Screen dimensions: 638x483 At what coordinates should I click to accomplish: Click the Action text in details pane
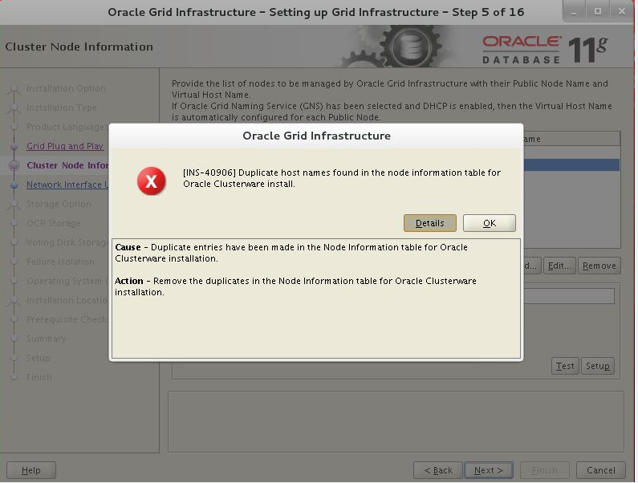tap(297, 287)
